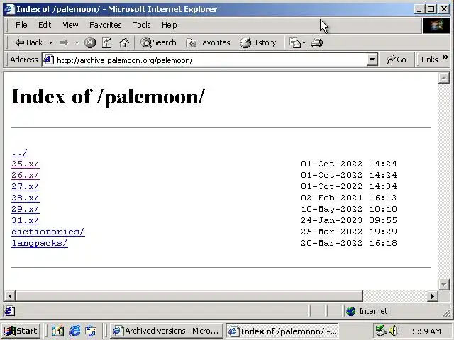Open the Help menu

(169, 25)
